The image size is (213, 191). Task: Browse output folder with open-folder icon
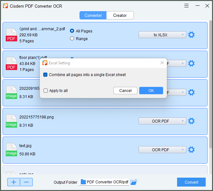click(x=134, y=182)
